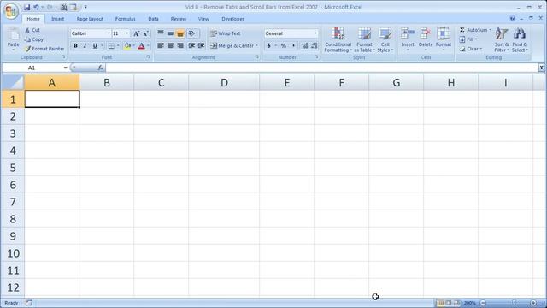Switch to the Formulas tab
Screen dimensions: 547x308
[126, 19]
